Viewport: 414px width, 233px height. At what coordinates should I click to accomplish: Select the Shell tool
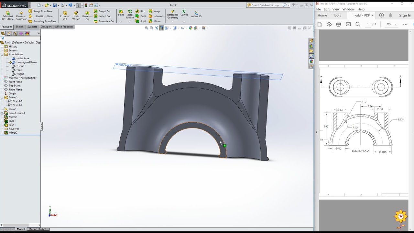point(141,21)
